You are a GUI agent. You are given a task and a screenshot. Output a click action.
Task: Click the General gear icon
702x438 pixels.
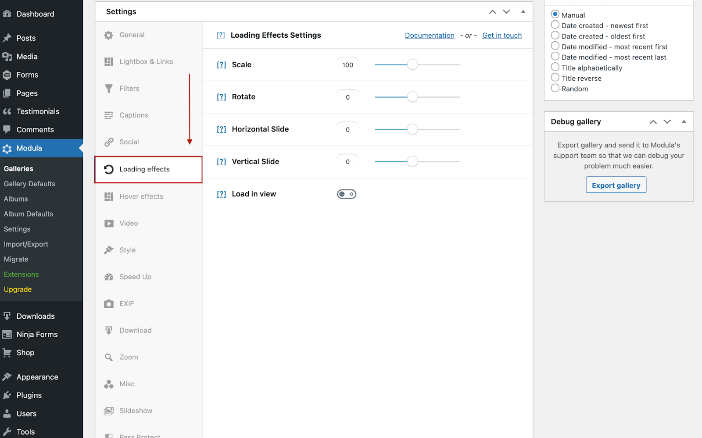point(108,35)
